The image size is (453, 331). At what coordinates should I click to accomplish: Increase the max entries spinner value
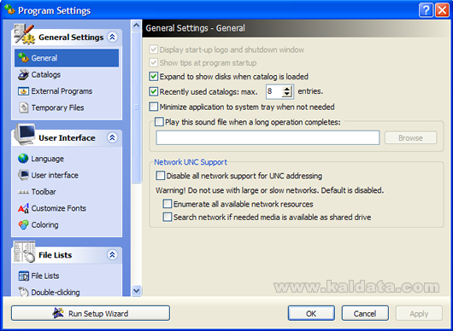click(287, 89)
